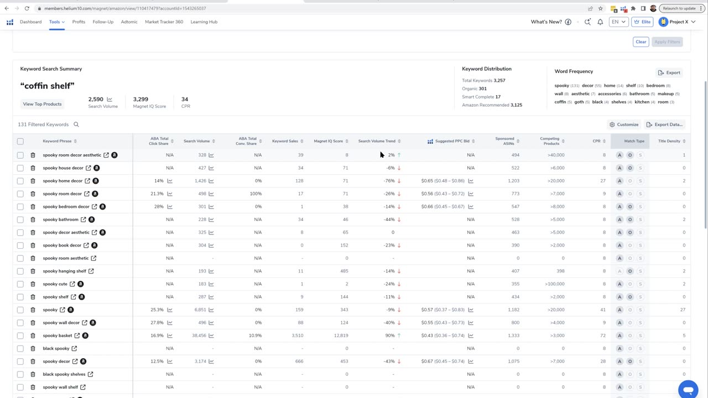Image resolution: width=708 pixels, height=398 pixels.
Task: Open the Adtomic menu item
Action: click(129, 22)
